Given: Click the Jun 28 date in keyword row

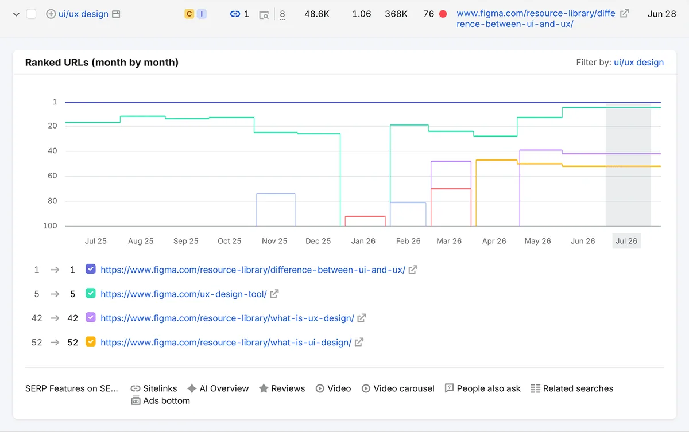Looking at the screenshot, I should click(x=661, y=14).
